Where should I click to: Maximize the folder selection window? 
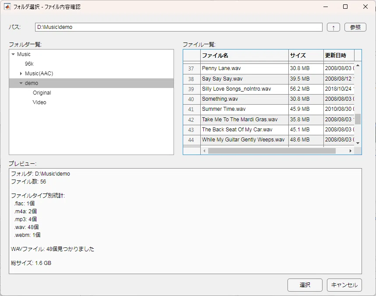click(345, 7)
